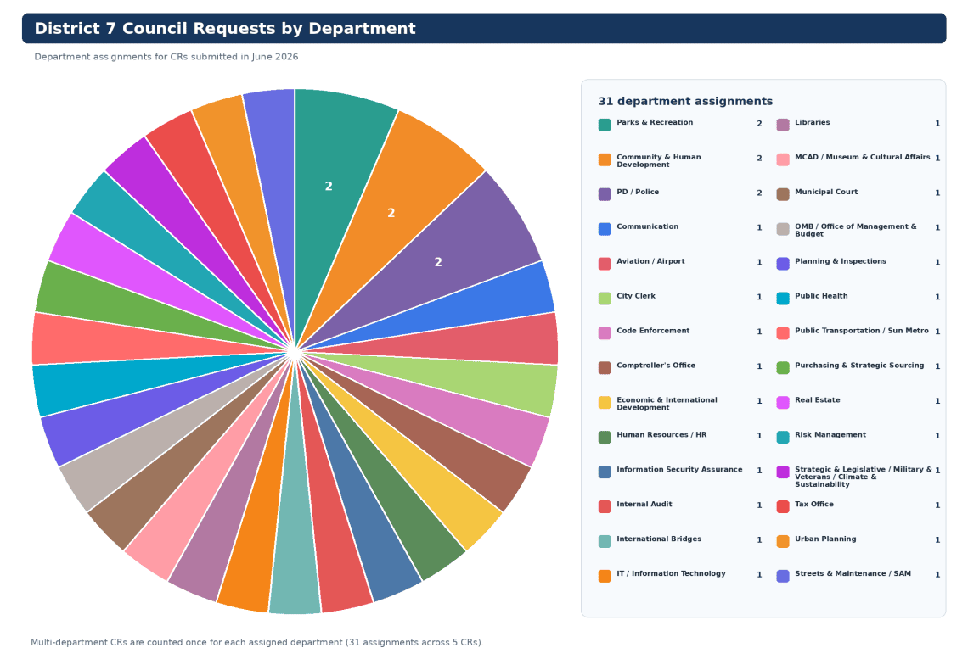The height and width of the screenshot is (659, 968).
Task: Click the Information Security Assurance swatch
Action: click(605, 472)
